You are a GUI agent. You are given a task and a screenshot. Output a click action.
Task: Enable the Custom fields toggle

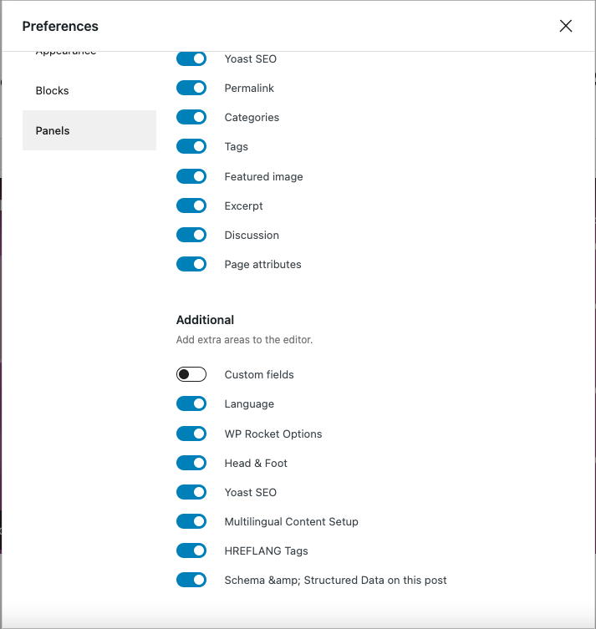[x=191, y=374]
